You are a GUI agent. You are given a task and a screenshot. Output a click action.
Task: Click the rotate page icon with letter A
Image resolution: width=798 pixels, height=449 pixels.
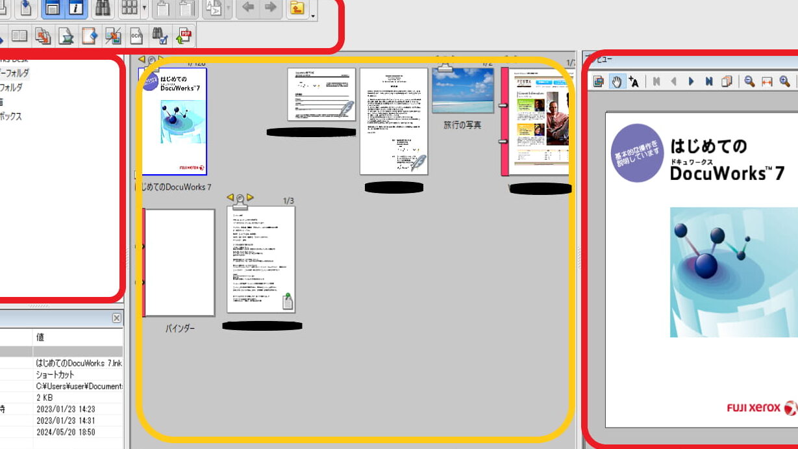[214, 8]
